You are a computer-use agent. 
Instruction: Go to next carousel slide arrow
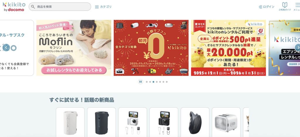pos(298,48)
